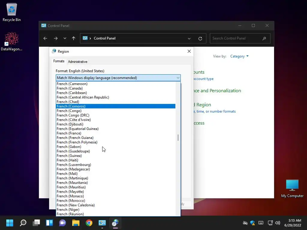Select French (New Caledonia)
The height and width of the screenshot is (230, 307).
point(115,205)
